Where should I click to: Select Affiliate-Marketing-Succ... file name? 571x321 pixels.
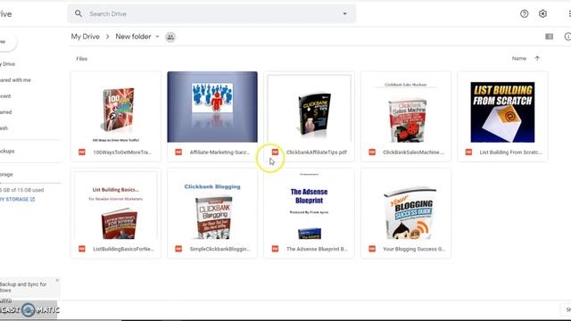point(219,152)
